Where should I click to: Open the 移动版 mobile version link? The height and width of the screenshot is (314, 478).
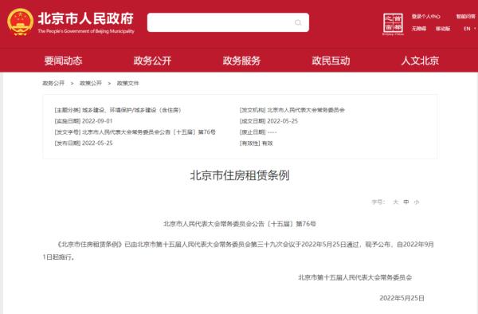443,29
